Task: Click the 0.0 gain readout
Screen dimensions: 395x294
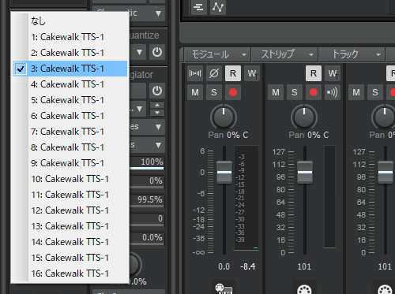Action: click(x=224, y=266)
